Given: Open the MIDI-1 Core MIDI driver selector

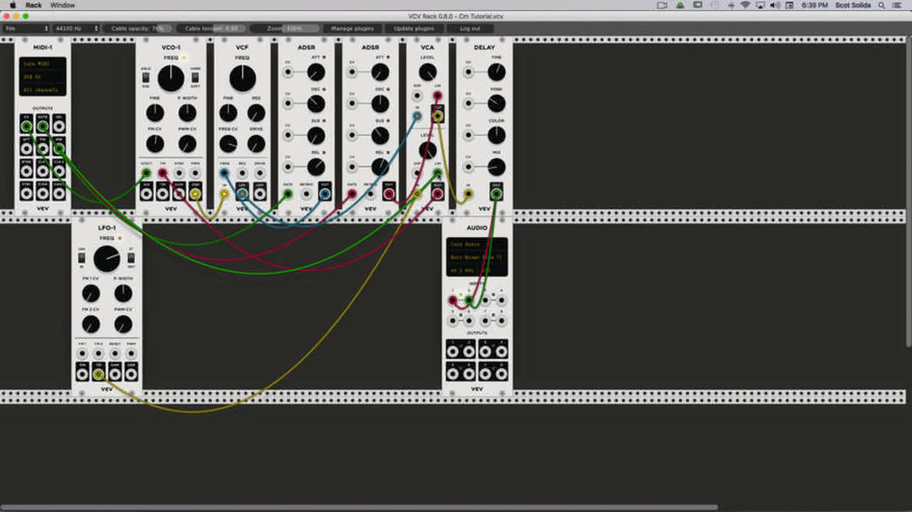Looking at the screenshot, I should (42, 64).
